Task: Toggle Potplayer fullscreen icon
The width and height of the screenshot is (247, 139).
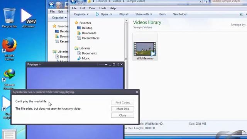Action: pos(118,64)
